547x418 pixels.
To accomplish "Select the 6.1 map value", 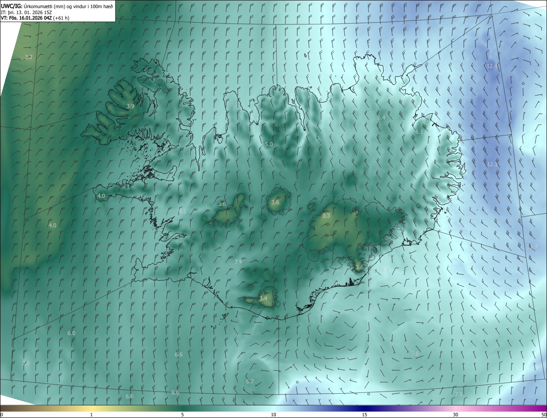I will click(419, 132).
